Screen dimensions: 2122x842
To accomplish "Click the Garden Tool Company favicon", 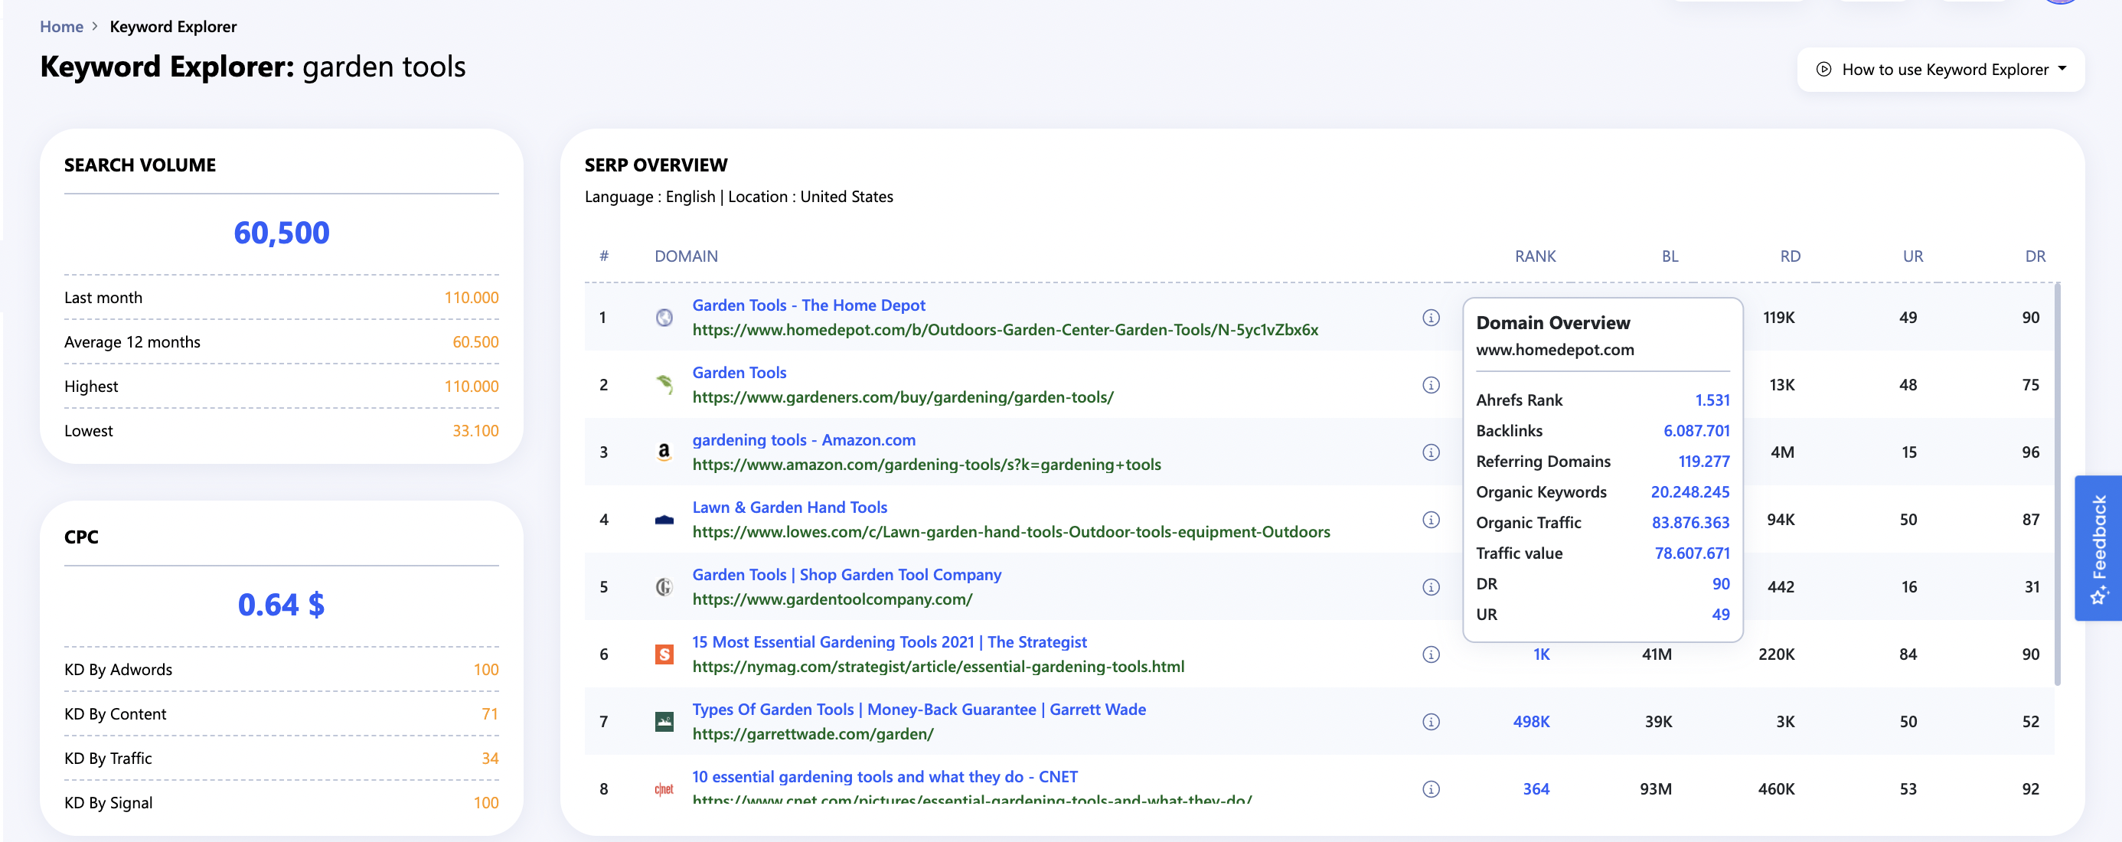I will [x=664, y=586].
